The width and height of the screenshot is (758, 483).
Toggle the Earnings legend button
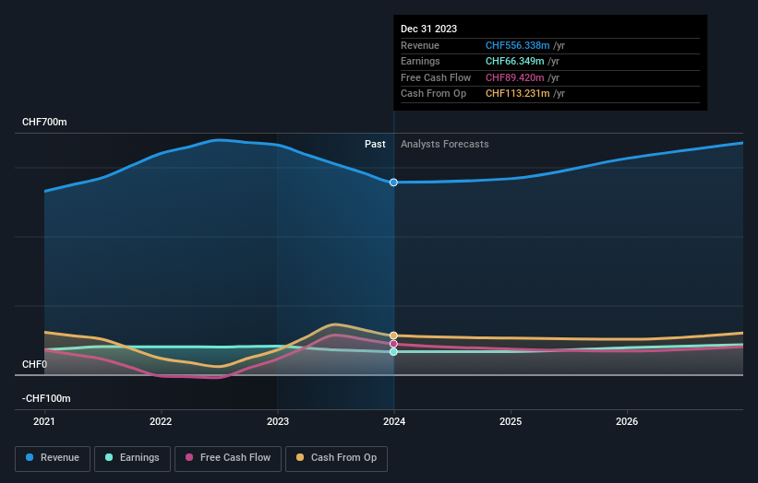132,458
